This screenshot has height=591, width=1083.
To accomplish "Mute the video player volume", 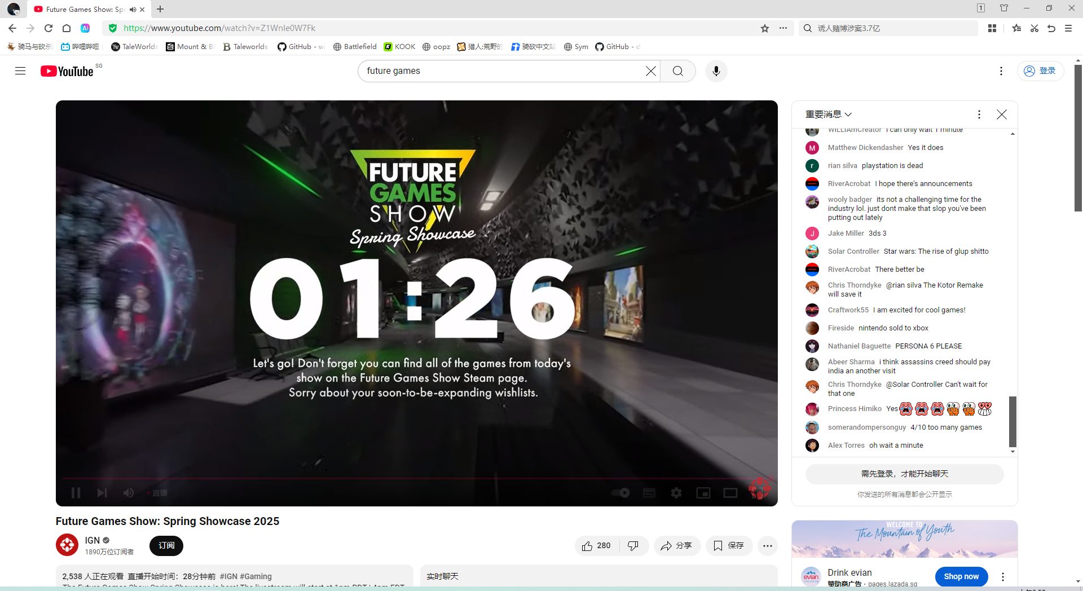I will 129,493.
